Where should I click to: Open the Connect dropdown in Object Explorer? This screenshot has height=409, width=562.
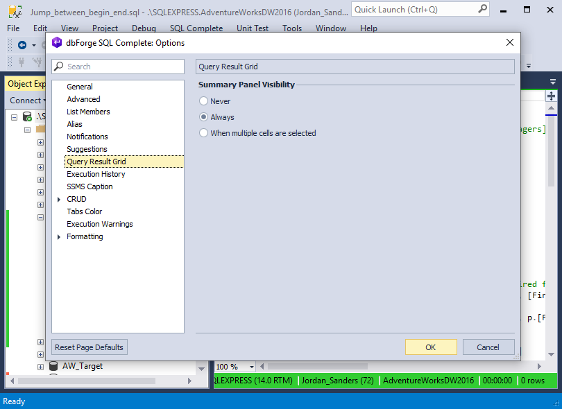pyautogui.click(x=44, y=101)
